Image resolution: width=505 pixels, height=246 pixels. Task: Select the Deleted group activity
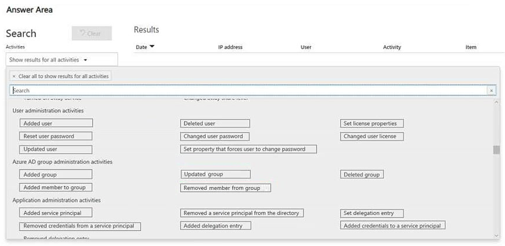(362, 175)
